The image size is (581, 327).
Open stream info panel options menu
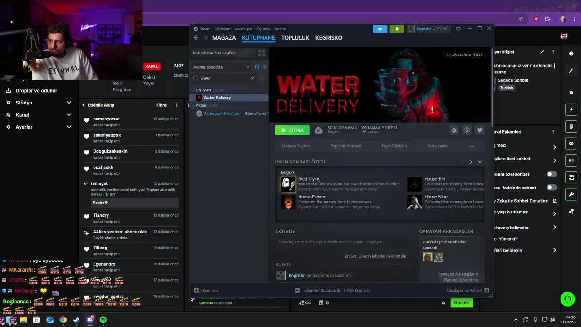point(553,52)
